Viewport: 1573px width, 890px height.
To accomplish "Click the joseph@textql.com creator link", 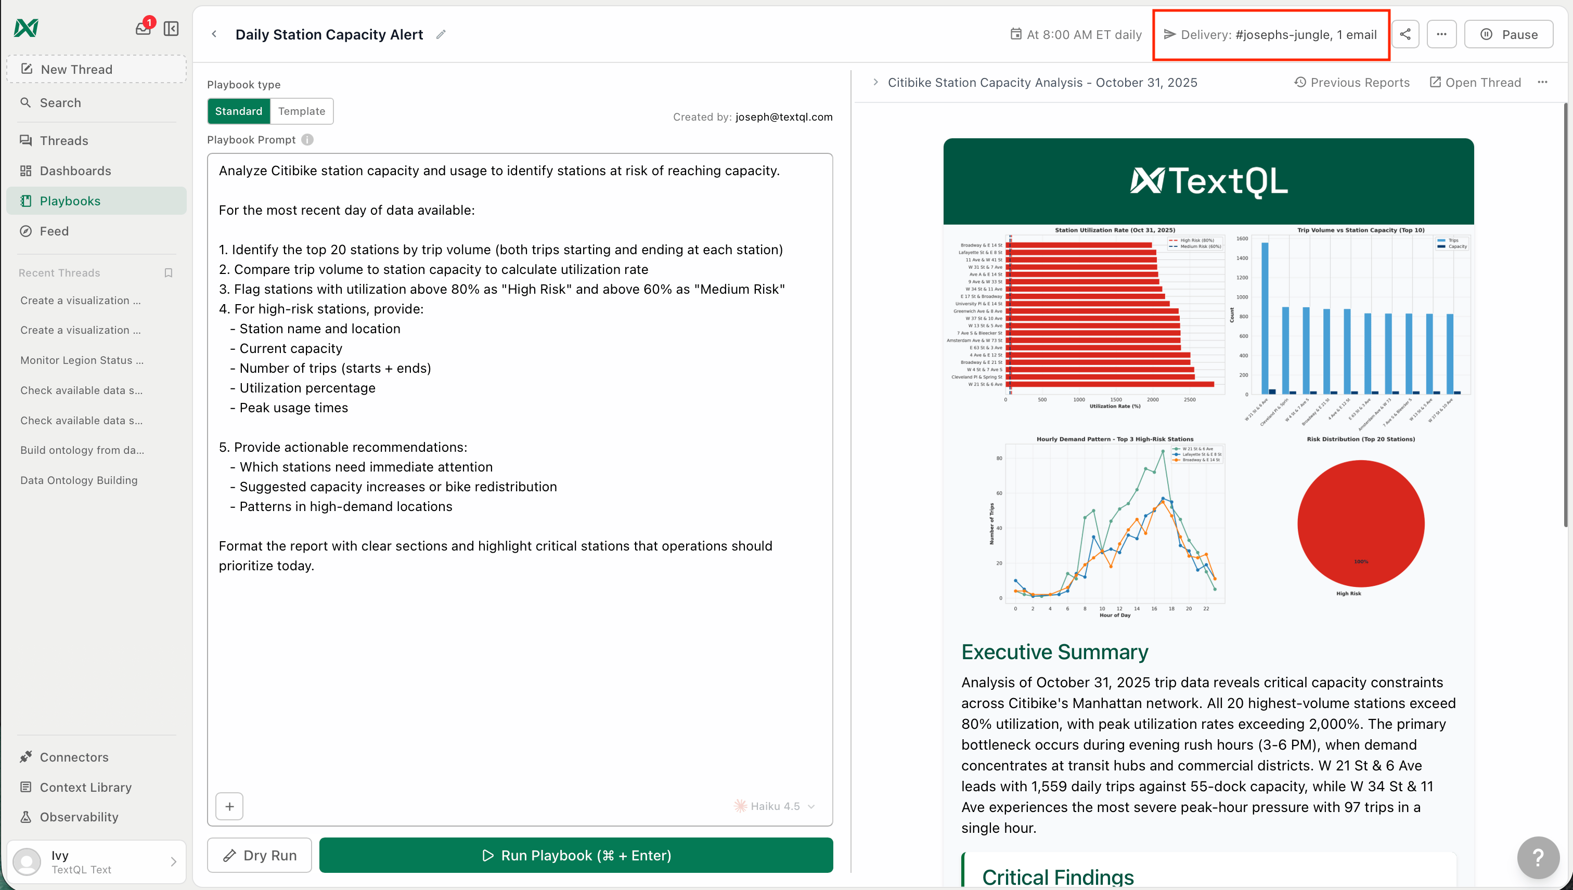I will tap(784, 117).
